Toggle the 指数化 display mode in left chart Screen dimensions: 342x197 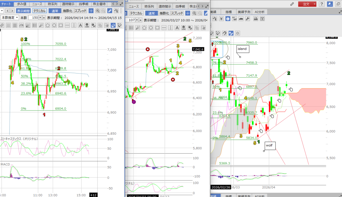tap(67, 11)
